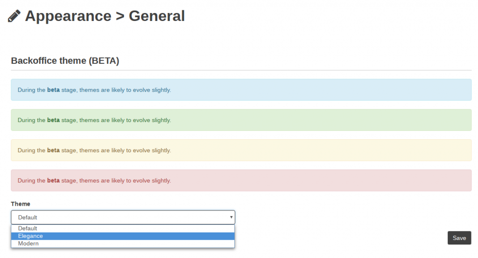Click bold "beta" in the red alert

tap(53, 180)
